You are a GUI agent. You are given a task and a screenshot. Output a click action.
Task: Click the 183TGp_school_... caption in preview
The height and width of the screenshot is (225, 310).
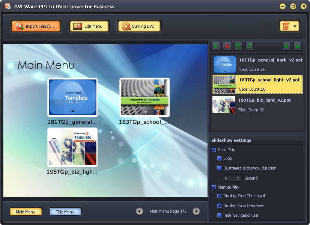[144, 122]
